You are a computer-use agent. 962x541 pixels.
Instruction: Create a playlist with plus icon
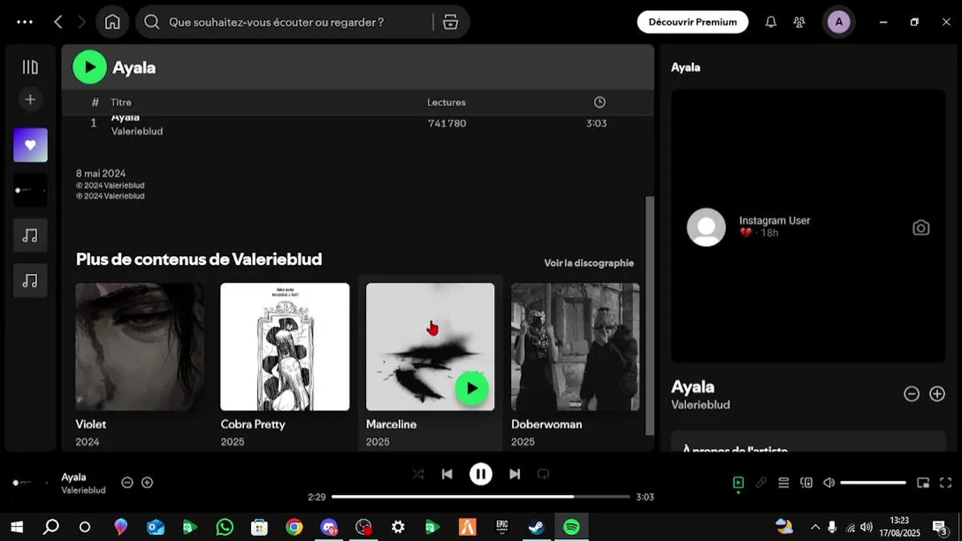click(30, 99)
